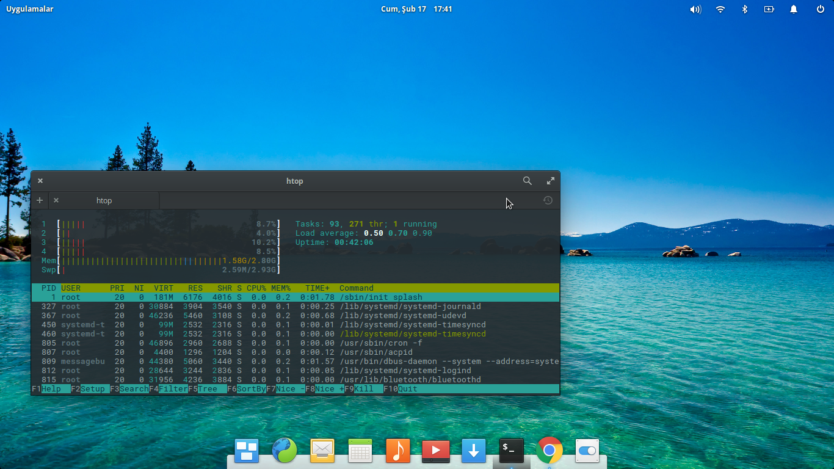This screenshot has width=834, height=469.
Task: Select the /usr/sbin/cron -f process row
Action: click(x=296, y=343)
